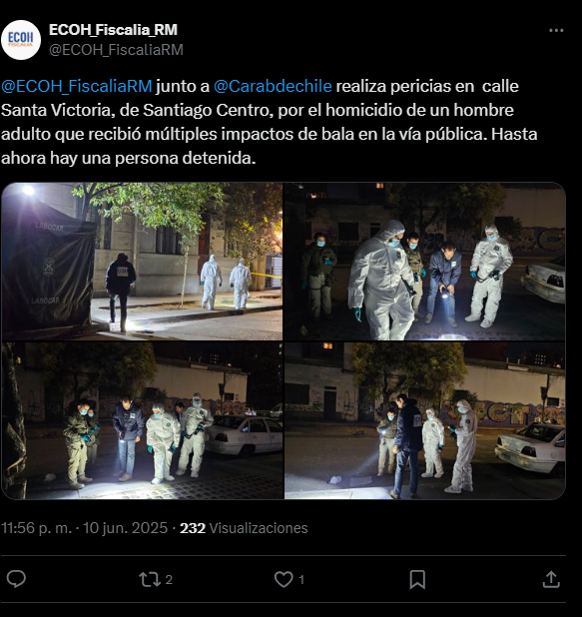Open the @ECOH_FiscaliaRM mention in tweet text

76,86
